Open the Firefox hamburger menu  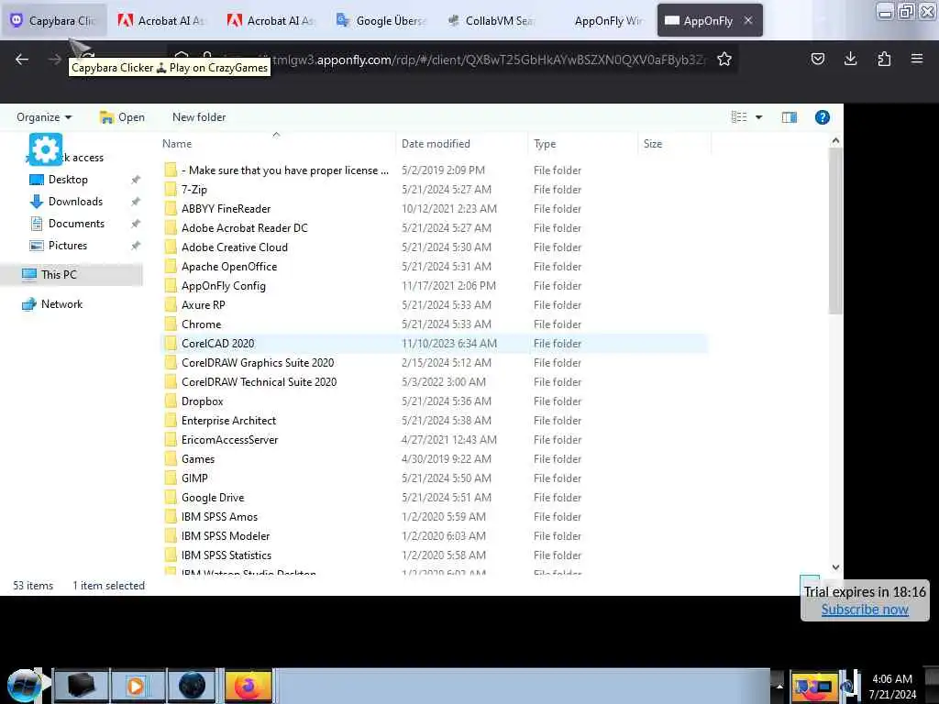[916, 59]
